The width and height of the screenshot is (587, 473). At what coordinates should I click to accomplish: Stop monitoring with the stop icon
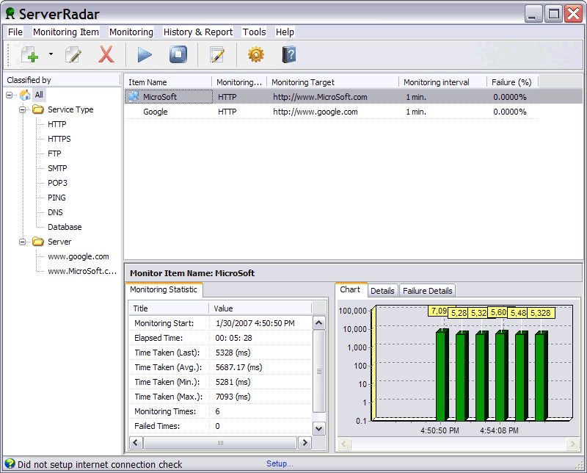pyautogui.click(x=177, y=54)
